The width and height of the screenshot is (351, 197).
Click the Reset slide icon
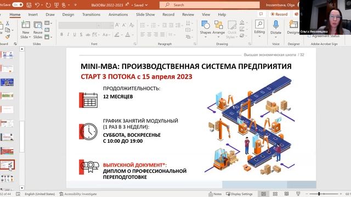click(47, 30)
